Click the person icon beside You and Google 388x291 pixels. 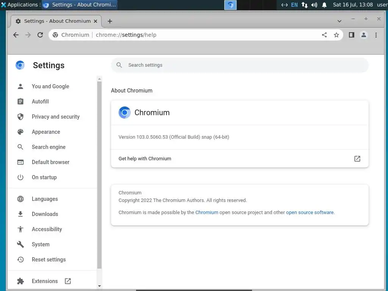pos(20,86)
